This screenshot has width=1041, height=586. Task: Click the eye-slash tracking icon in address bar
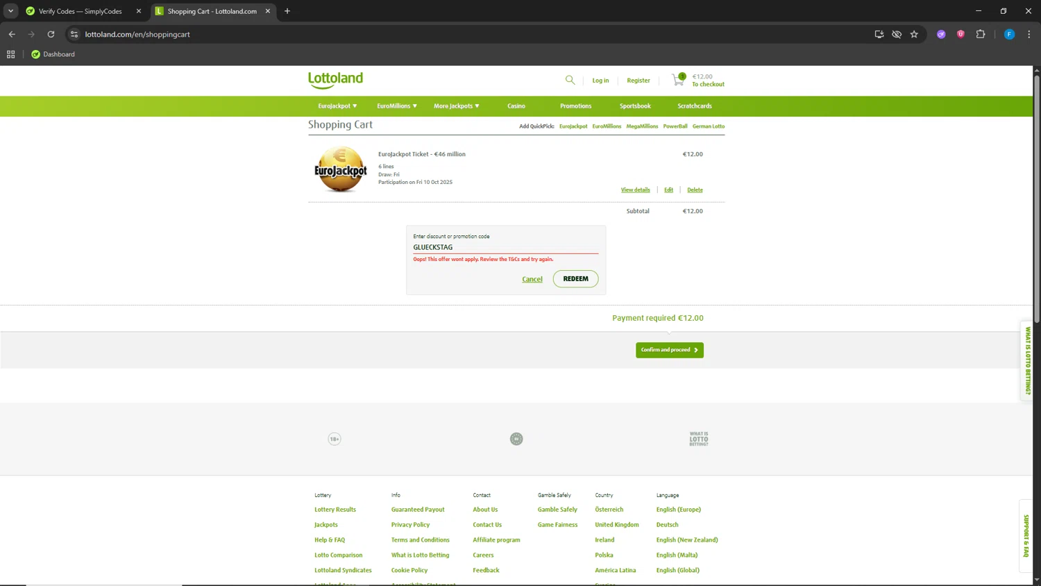(897, 34)
